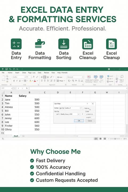Screen dimensions: 128x192
Task: Click the Decrease Font Size icon
Action: pos(37,77)
